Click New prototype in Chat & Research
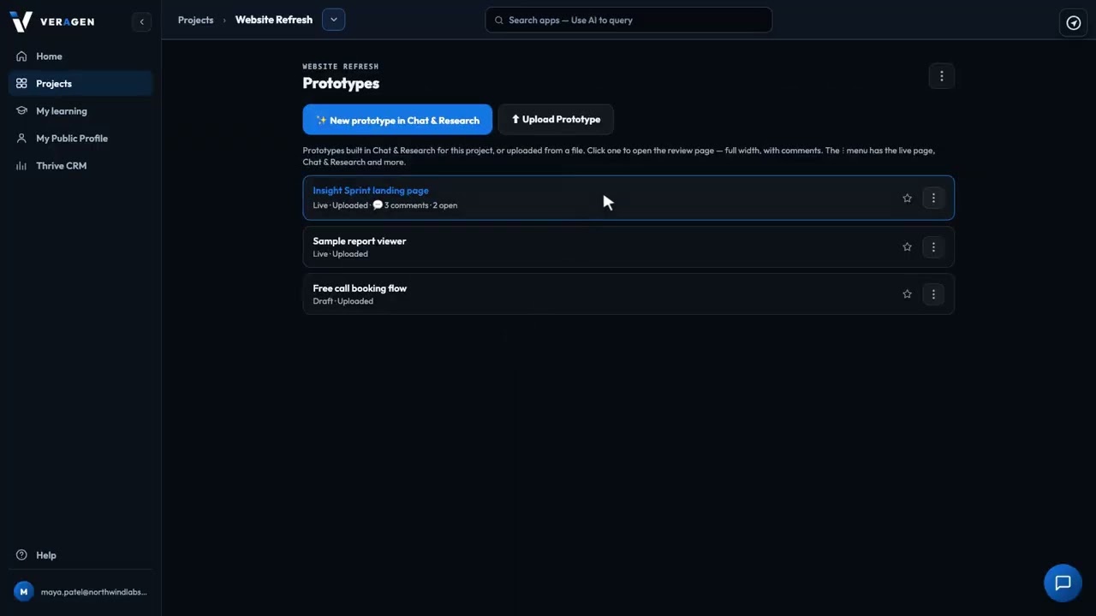Image resolution: width=1096 pixels, height=616 pixels. (x=397, y=120)
